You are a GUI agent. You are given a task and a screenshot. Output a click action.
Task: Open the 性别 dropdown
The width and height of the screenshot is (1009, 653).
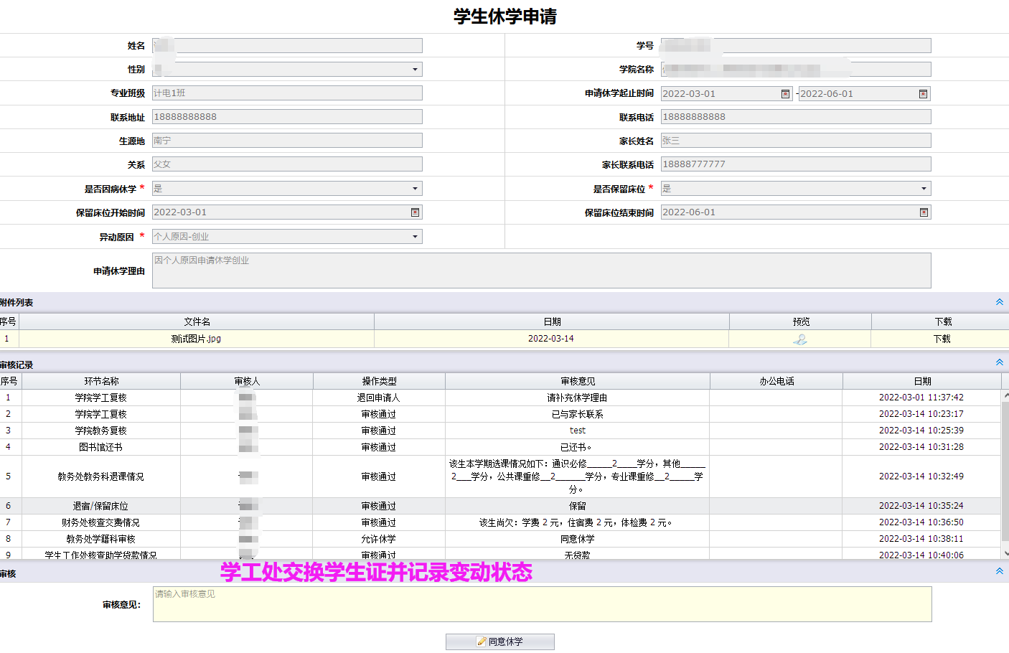pyautogui.click(x=415, y=70)
